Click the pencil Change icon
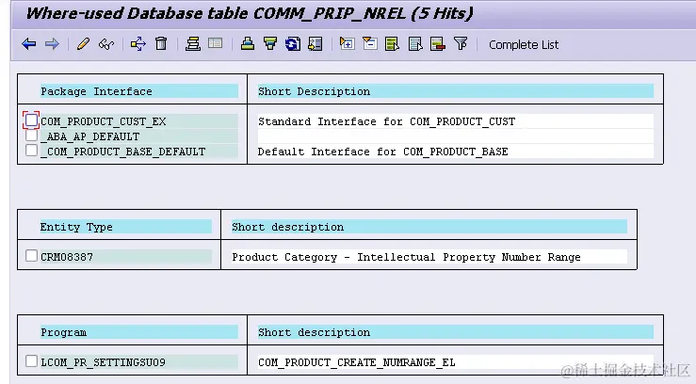This screenshot has width=696, height=384. [x=83, y=44]
